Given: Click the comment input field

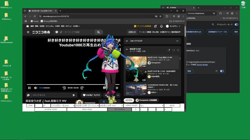Looking at the screenshot, I should click(51, 95).
